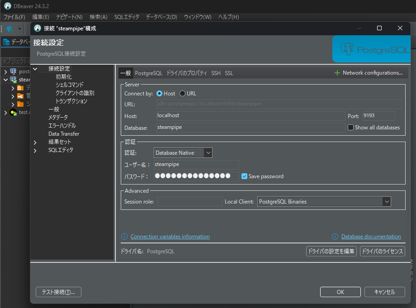Select トランザクション in settings tree
Viewport: 416px width, 308px height.
point(71,101)
